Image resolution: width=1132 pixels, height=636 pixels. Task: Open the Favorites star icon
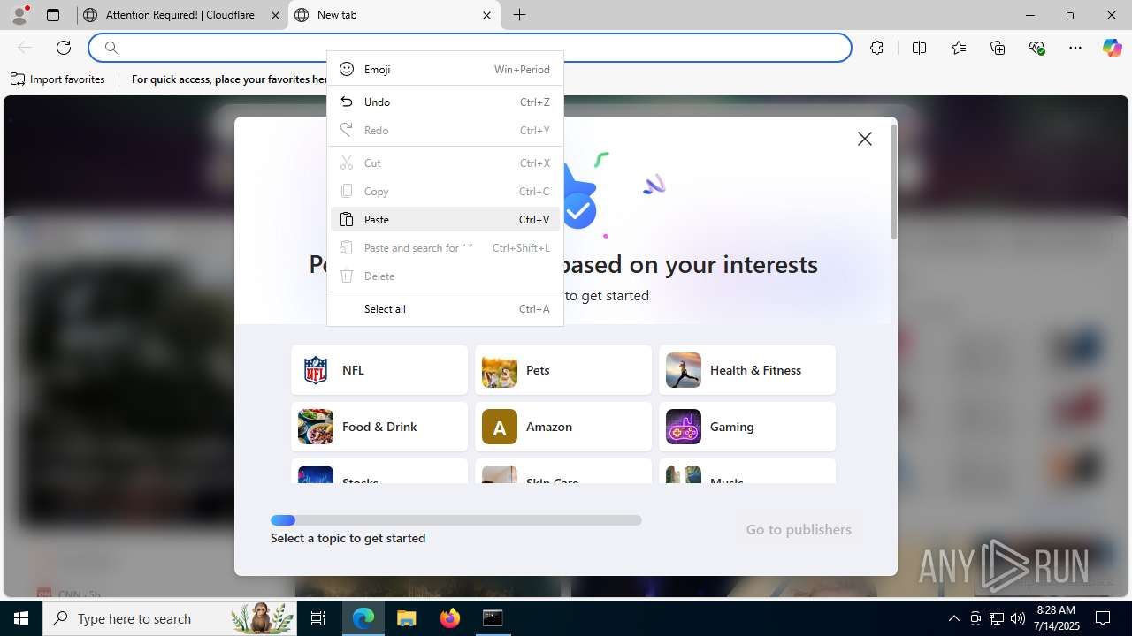click(959, 48)
